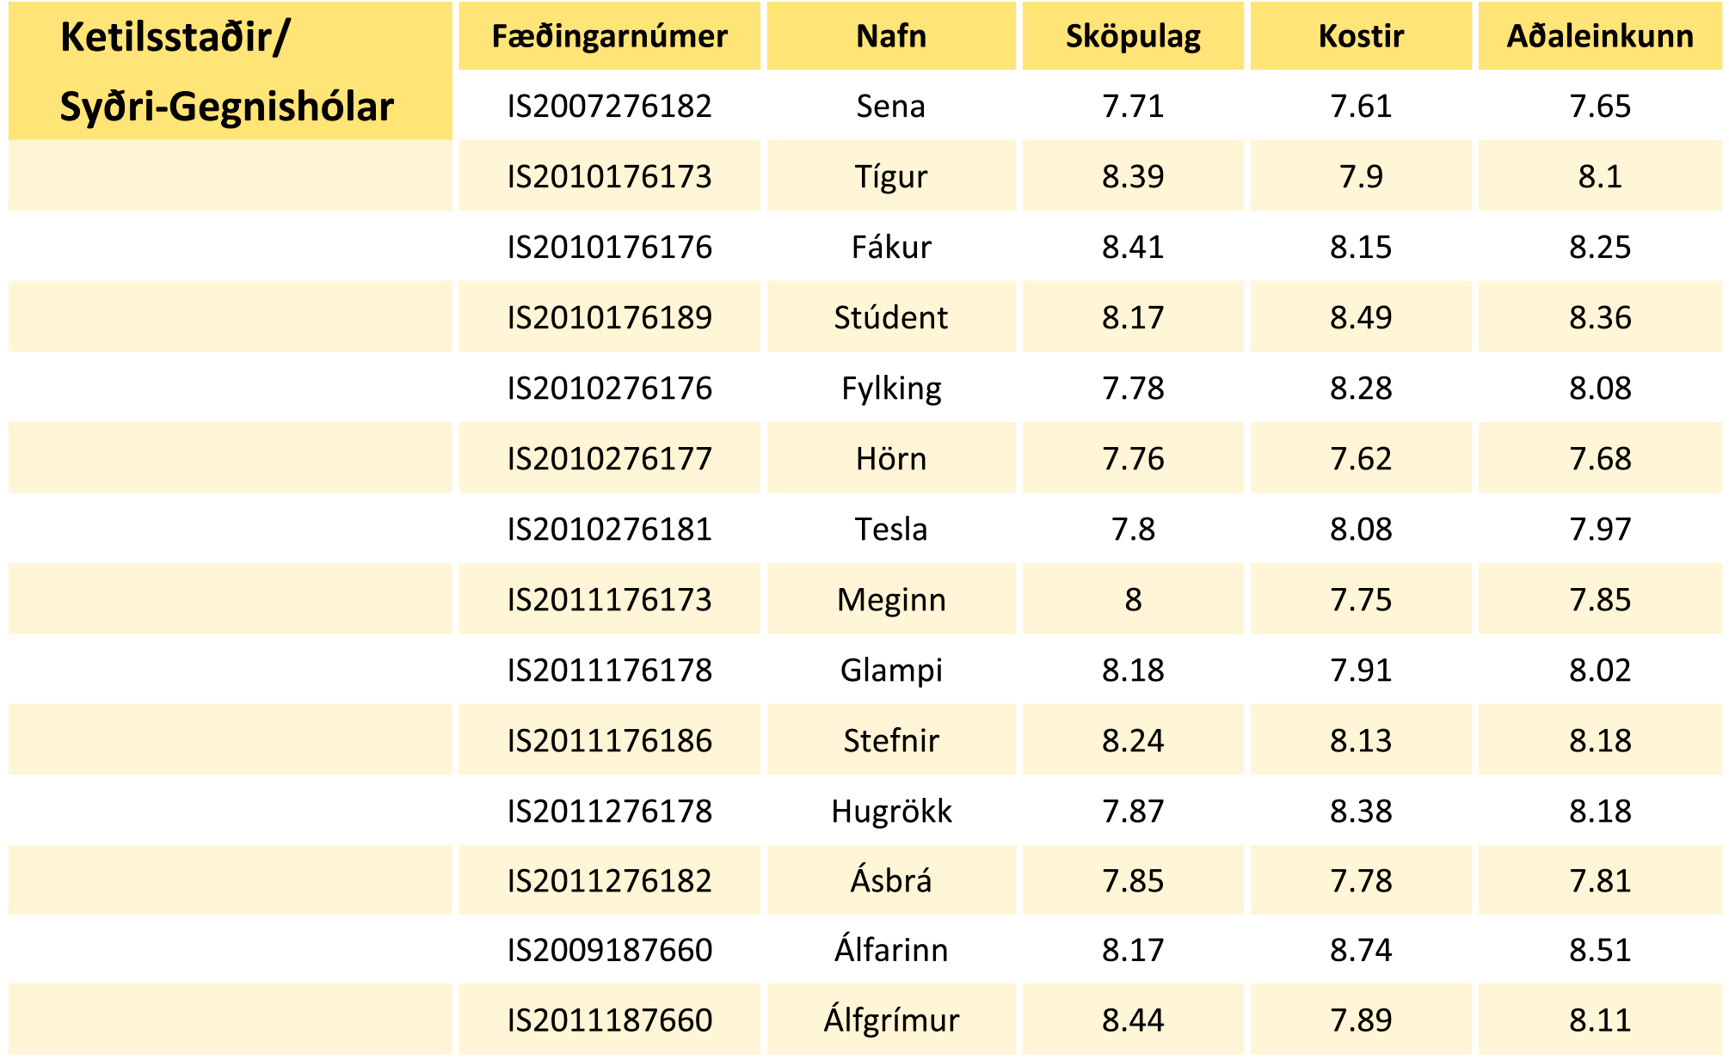Select the Kostir column header
Image resolution: width=1729 pixels, height=1060 pixels.
click(x=1361, y=36)
